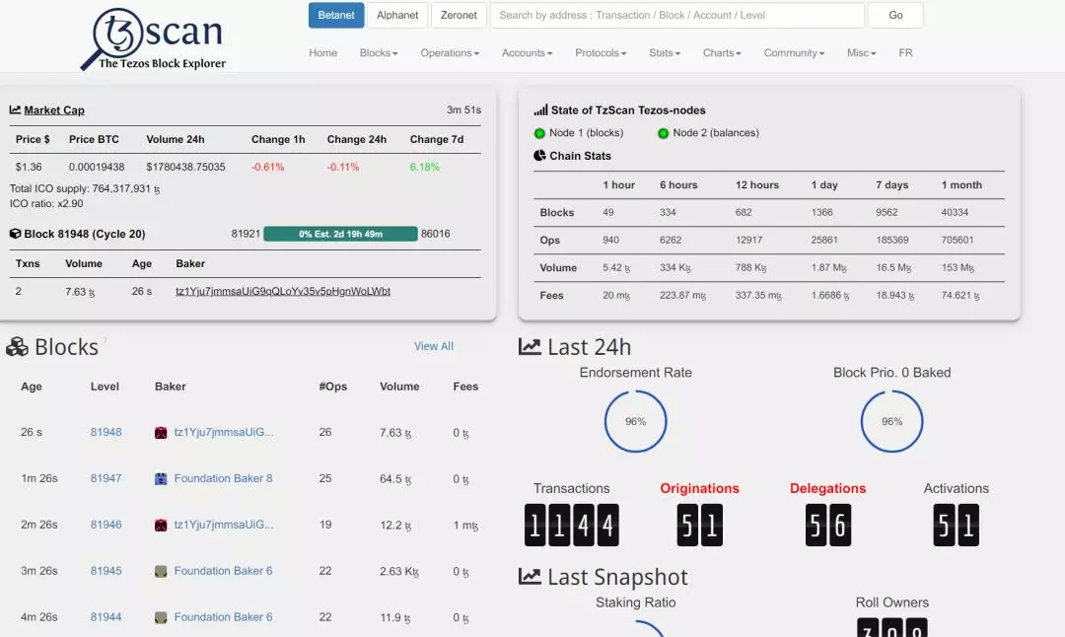Viewport: 1065px width, 637px height.
Task: Open block level 81945
Action: 106,571
